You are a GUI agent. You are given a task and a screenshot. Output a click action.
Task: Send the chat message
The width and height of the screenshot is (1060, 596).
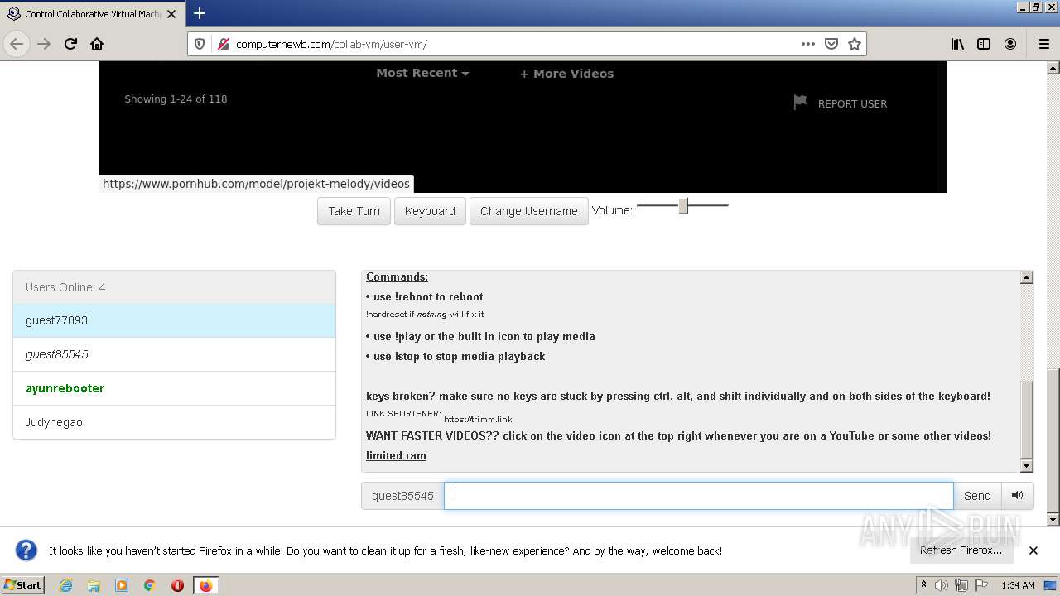tap(977, 496)
